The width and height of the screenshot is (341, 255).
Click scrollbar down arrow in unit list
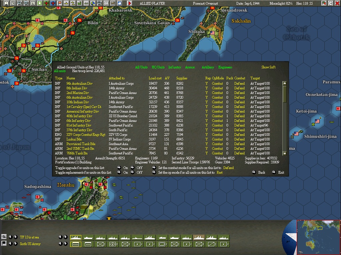[x=284, y=153]
